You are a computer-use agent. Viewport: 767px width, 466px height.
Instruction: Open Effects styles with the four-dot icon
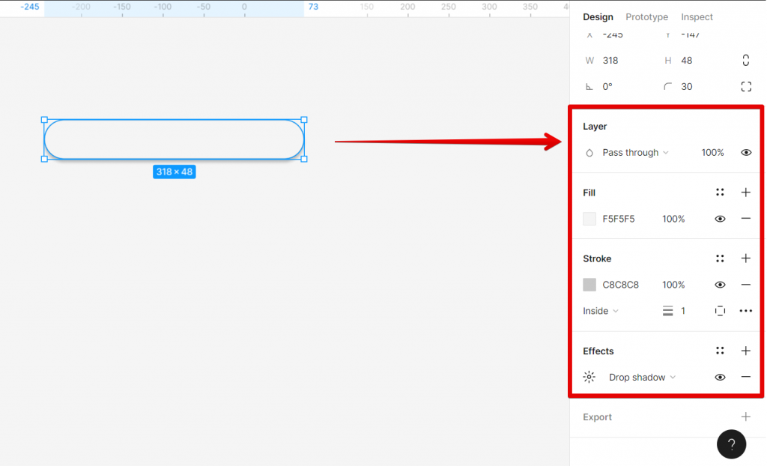pyautogui.click(x=720, y=351)
